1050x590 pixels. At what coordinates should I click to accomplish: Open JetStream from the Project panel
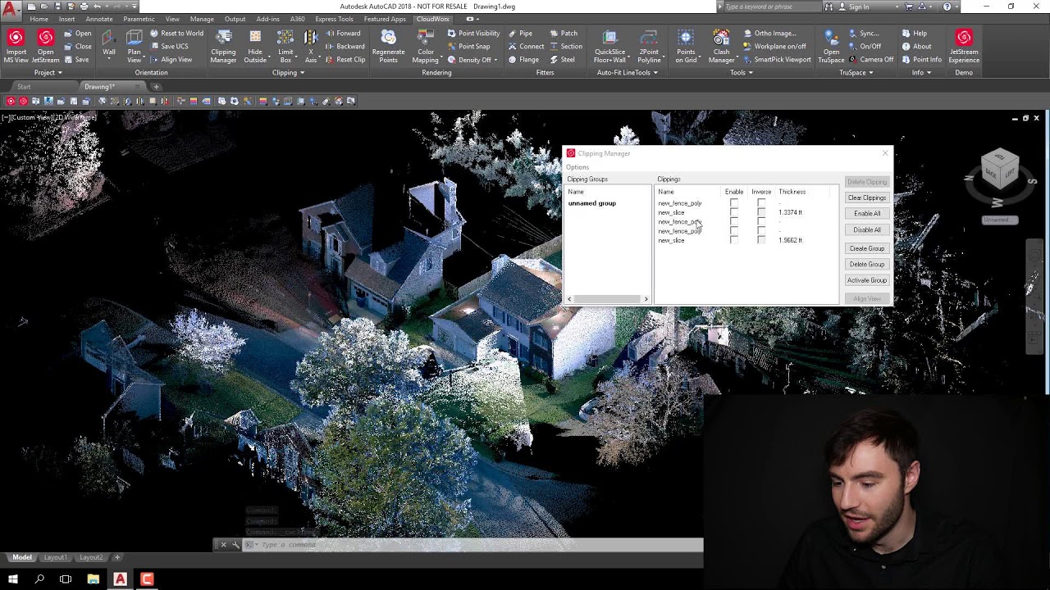point(45,46)
